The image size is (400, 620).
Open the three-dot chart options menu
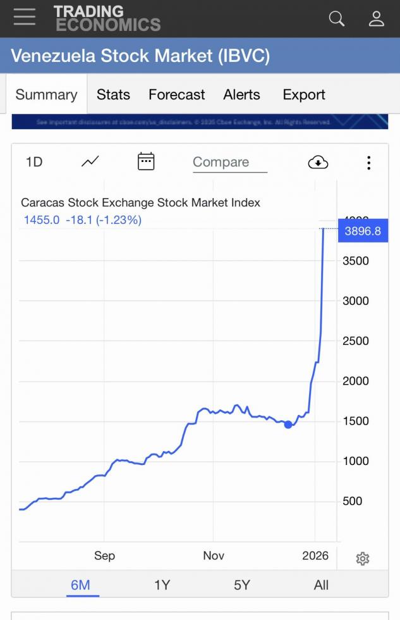tap(368, 163)
